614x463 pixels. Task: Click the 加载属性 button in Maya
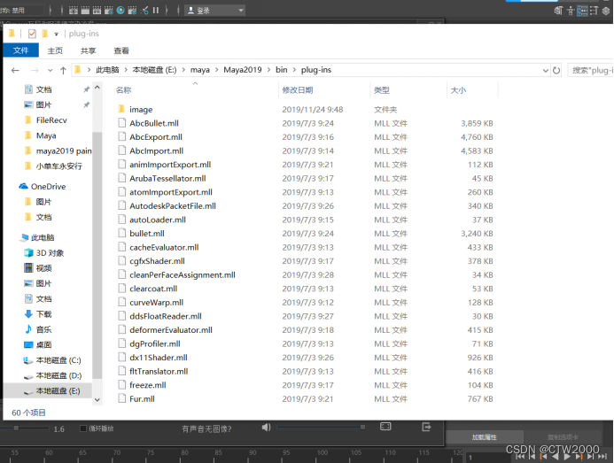485,437
